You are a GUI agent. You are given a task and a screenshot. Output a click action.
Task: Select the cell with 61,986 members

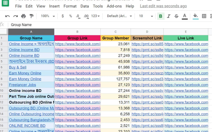pos(116,67)
